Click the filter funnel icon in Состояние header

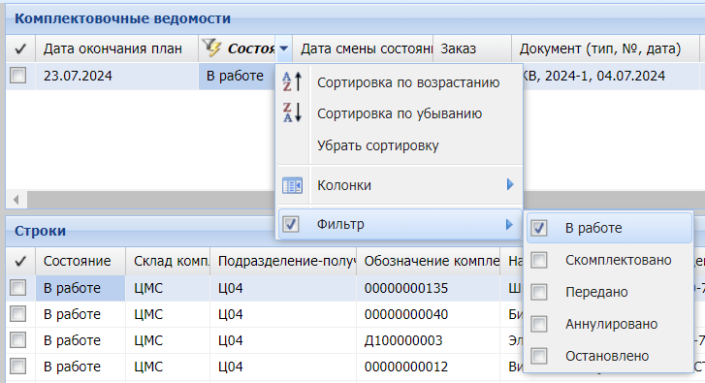tap(211, 48)
